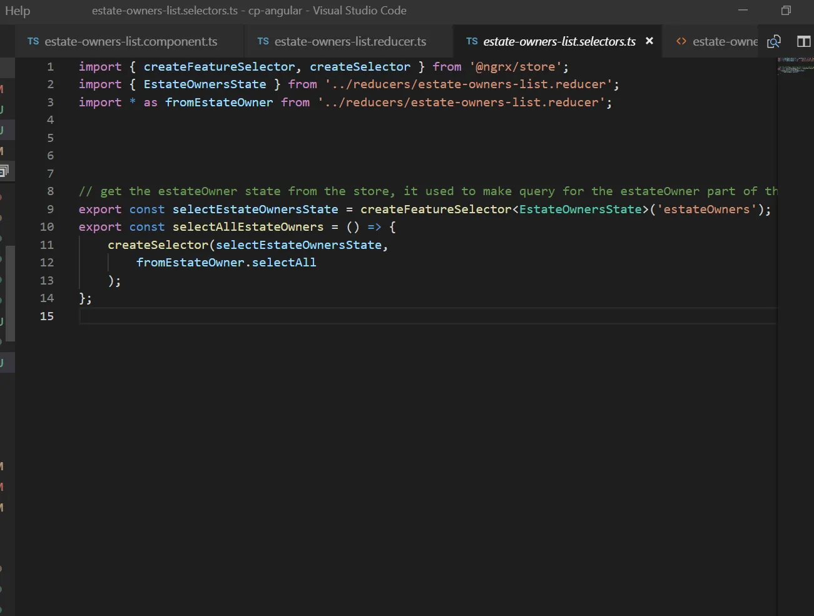Restore down the VS Code window
The image size is (814, 616).
click(x=786, y=11)
